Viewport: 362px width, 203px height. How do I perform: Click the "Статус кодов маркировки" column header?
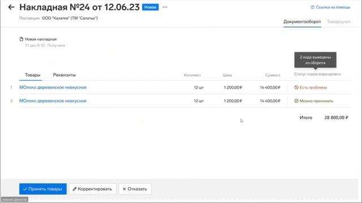[x=317, y=74]
